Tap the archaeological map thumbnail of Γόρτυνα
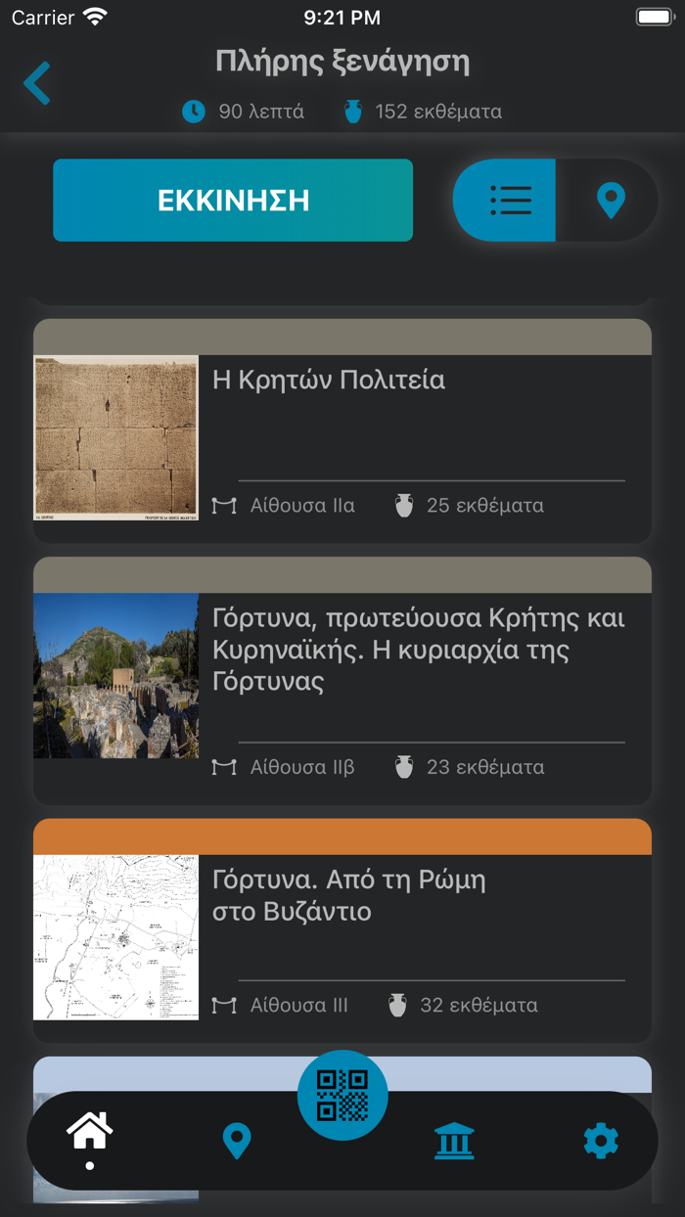Image resolution: width=685 pixels, height=1217 pixels. tap(114, 936)
